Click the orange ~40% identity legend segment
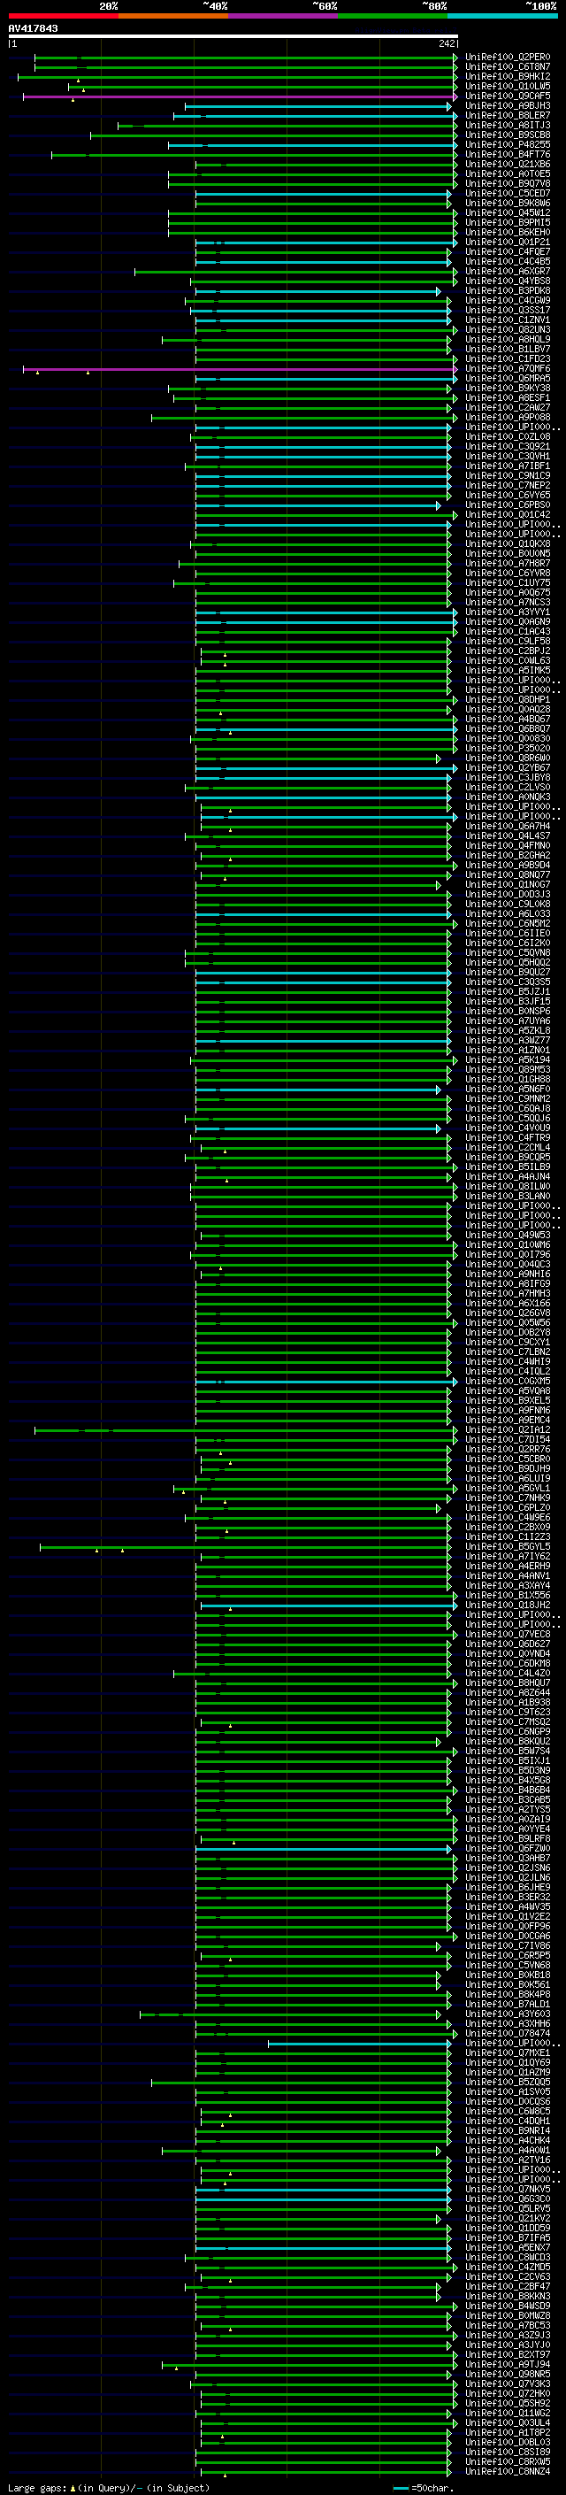This screenshot has width=566, height=2495. pos(173,17)
